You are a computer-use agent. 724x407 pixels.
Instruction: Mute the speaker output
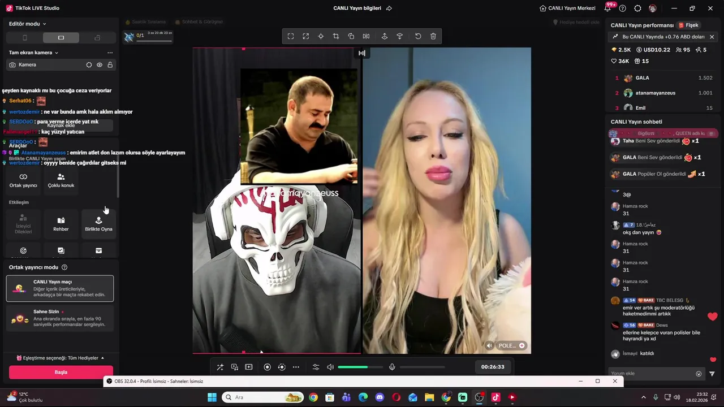pyautogui.click(x=330, y=367)
